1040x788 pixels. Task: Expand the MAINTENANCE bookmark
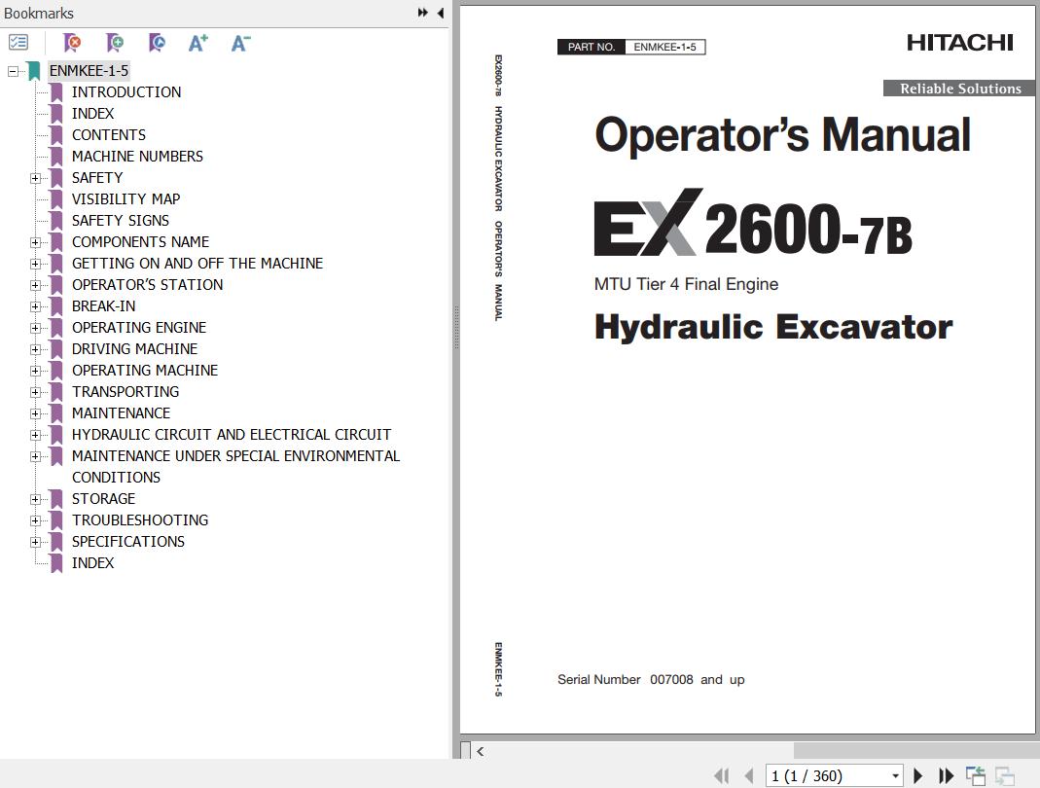[x=35, y=413]
